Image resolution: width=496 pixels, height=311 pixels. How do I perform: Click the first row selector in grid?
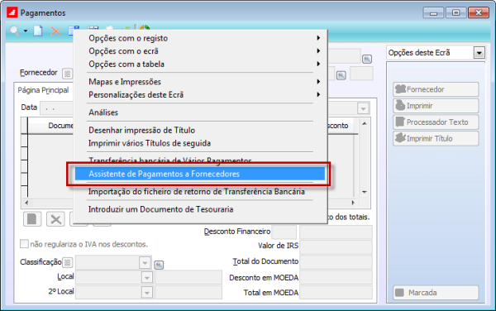pyautogui.click(x=24, y=140)
